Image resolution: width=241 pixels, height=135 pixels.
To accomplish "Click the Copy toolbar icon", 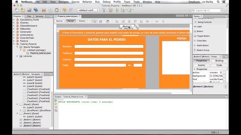I will coord(50,10).
